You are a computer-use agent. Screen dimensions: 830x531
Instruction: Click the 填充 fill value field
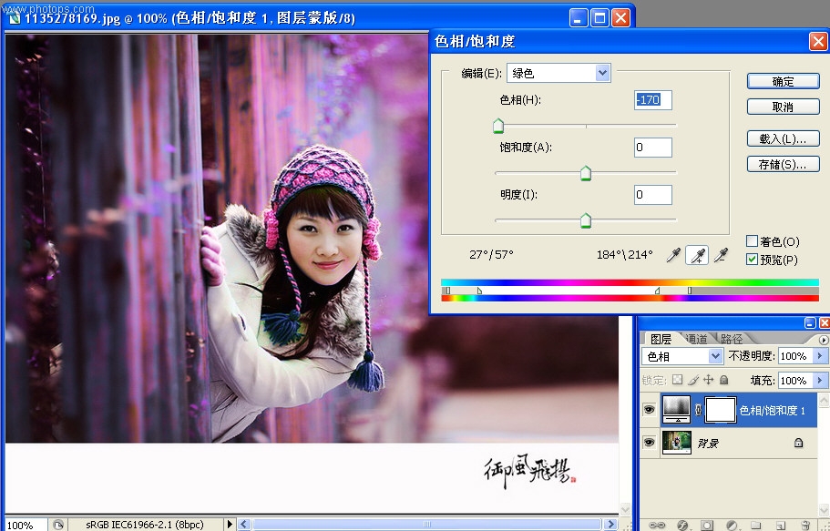796,380
